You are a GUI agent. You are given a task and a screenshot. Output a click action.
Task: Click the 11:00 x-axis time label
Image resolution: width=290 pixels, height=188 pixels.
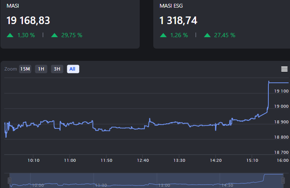coord(70,160)
